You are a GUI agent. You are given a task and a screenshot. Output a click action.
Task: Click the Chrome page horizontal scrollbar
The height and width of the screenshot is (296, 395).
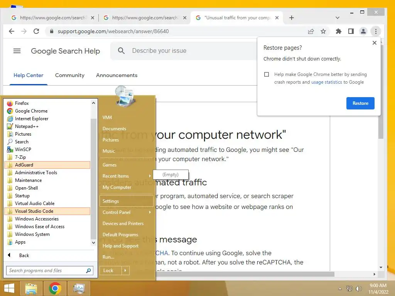coord(244,274)
